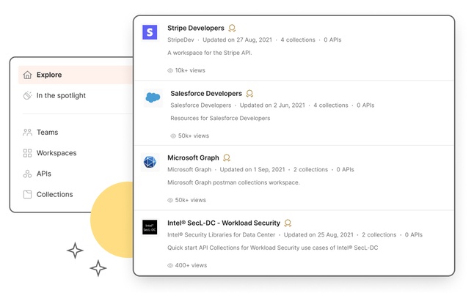The width and height of the screenshot is (474, 293).
Task: Click '50k+ views' in Microsoft Graph row
Action: click(x=191, y=200)
